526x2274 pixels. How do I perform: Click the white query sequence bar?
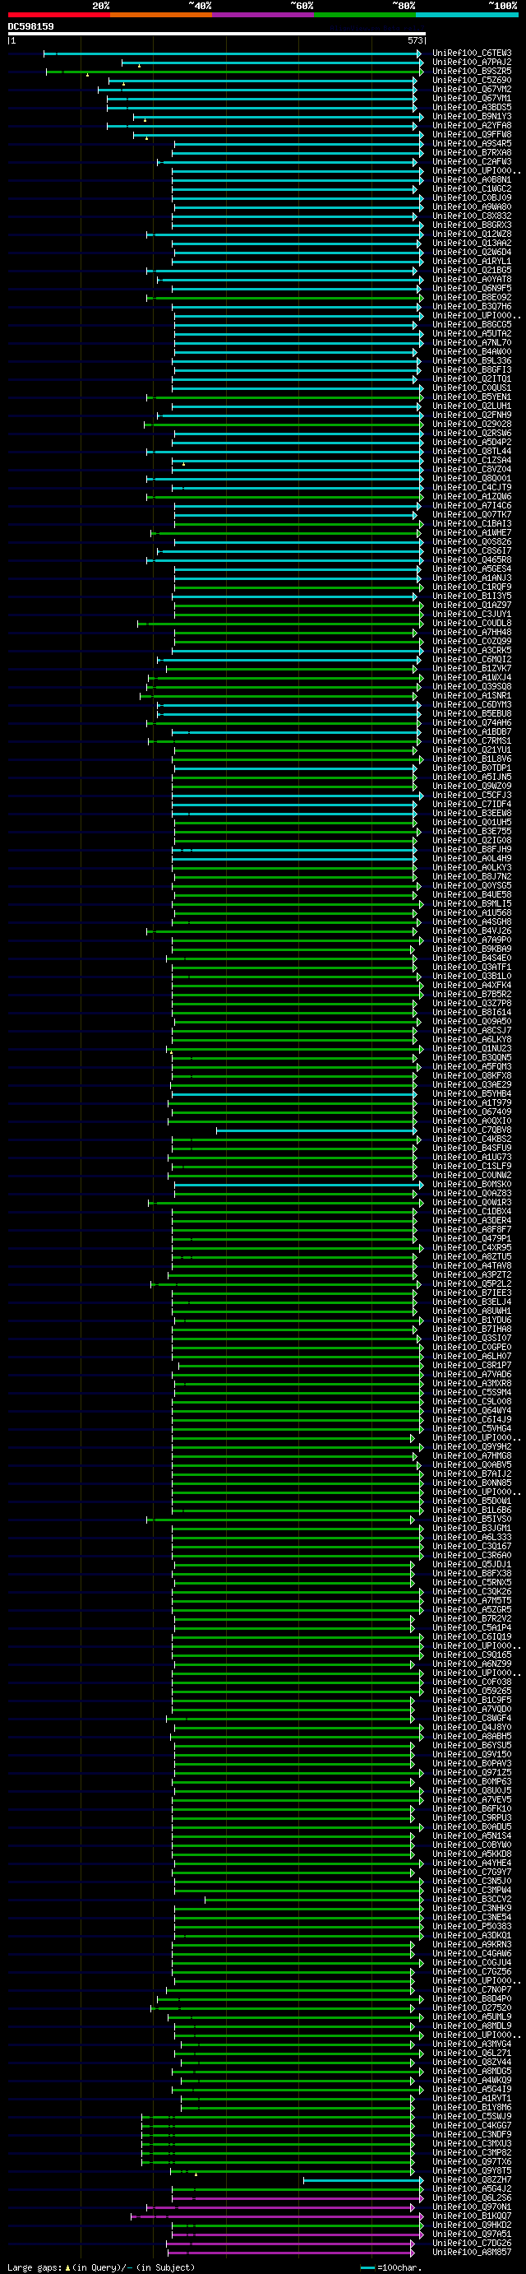pyautogui.click(x=217, y=34)
